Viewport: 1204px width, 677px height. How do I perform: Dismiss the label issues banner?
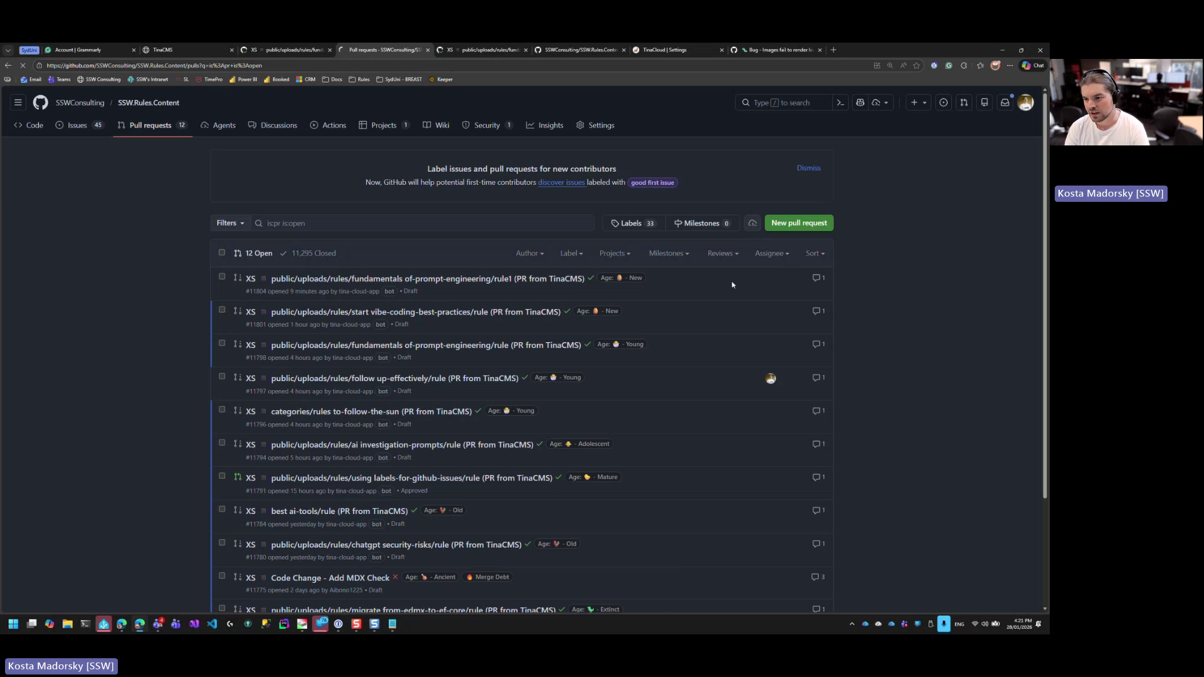(x=808, y=167)
